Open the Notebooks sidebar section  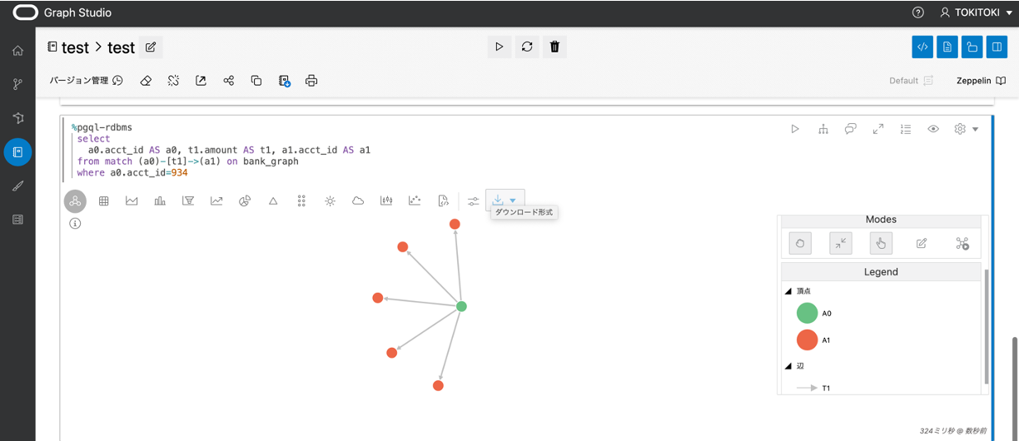17,152
